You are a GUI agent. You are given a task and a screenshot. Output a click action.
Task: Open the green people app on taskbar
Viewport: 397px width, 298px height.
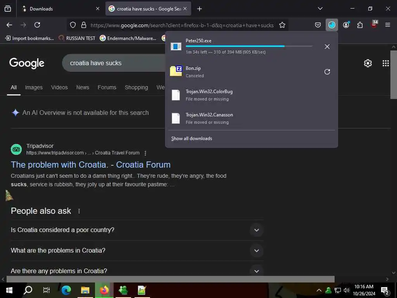123,290
